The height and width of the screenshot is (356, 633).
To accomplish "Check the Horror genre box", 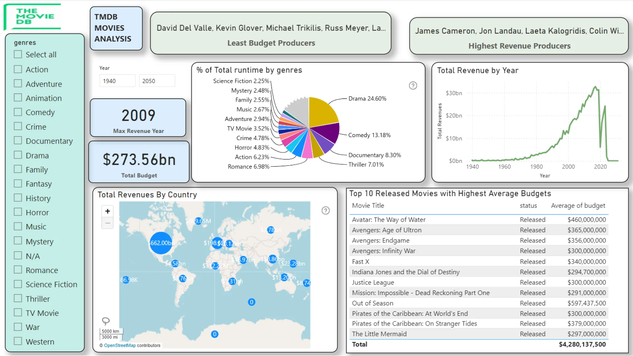I will (x=18, y=212).
